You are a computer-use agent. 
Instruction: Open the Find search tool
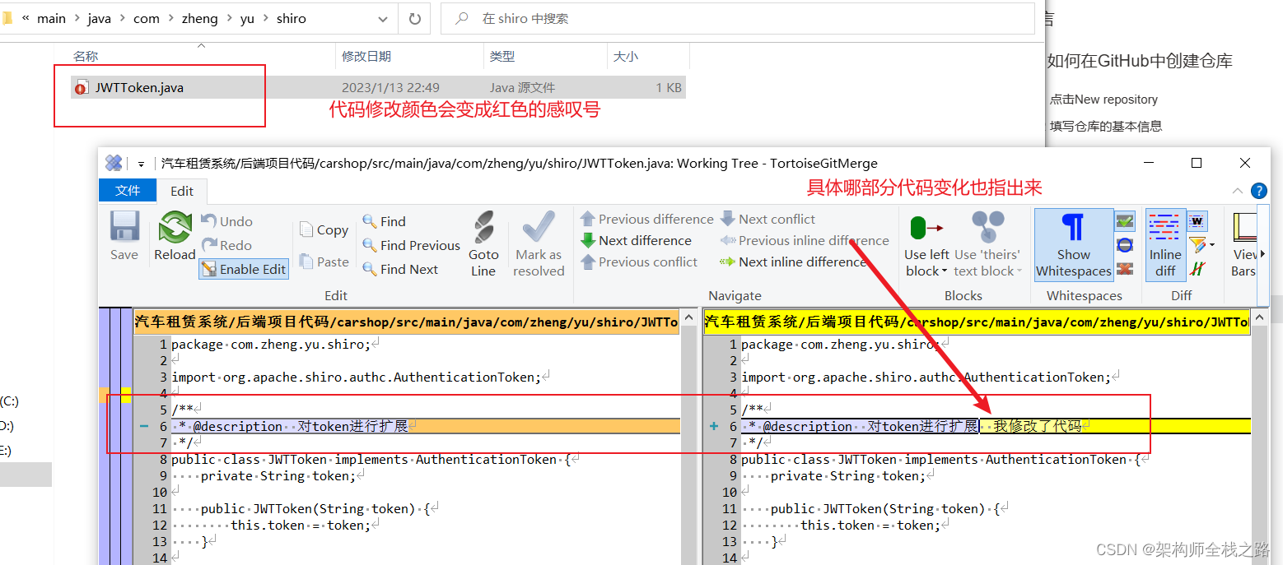pyautogui.click(x=385, y=221)
